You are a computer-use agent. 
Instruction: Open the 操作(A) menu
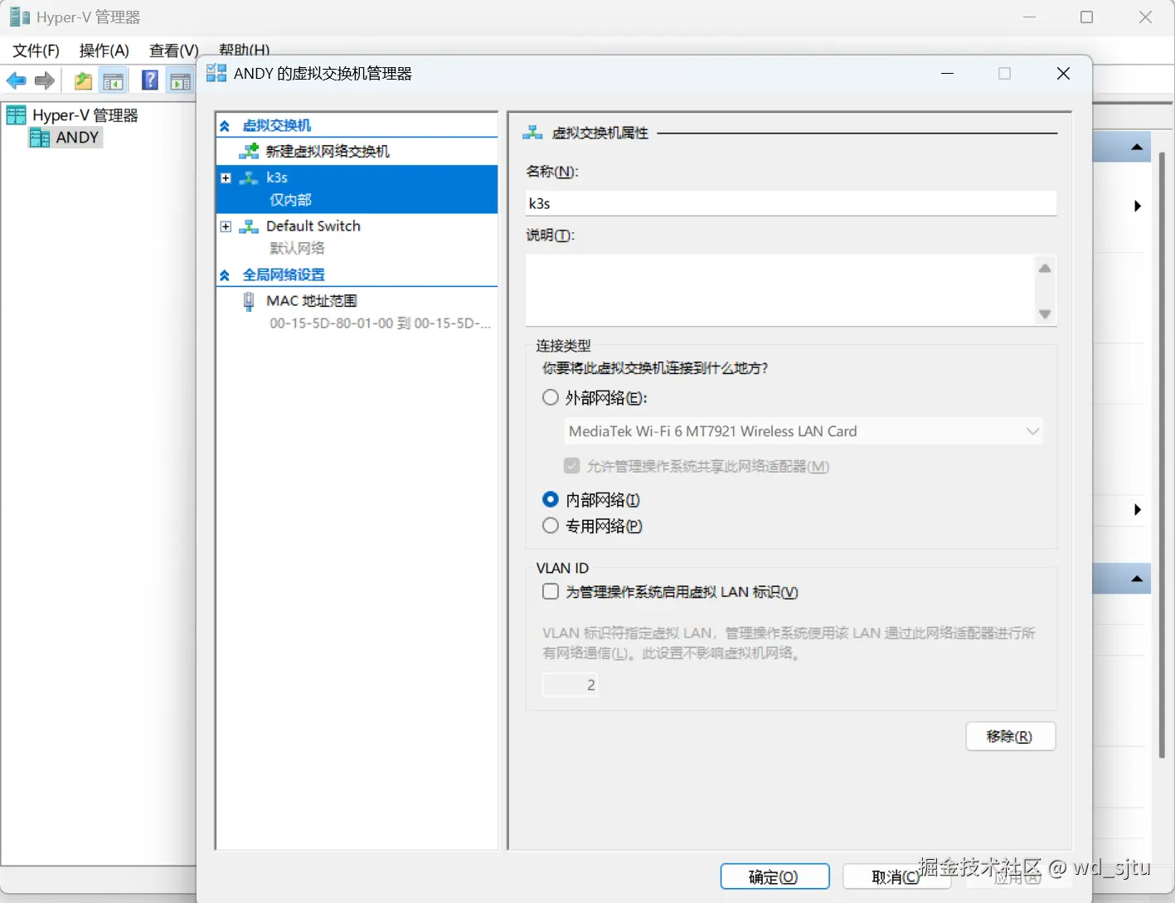[104, 51]
